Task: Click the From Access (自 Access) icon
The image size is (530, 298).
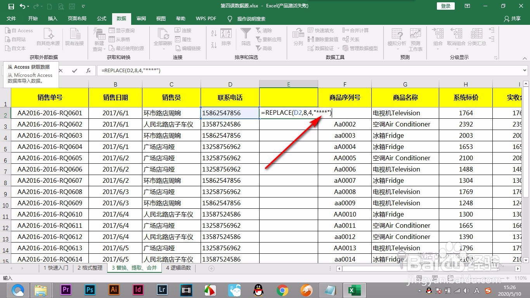Action: pyautogui.click(x=8, y=31)
